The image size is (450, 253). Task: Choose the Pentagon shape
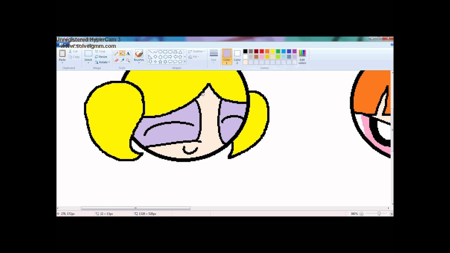(160, 57)
